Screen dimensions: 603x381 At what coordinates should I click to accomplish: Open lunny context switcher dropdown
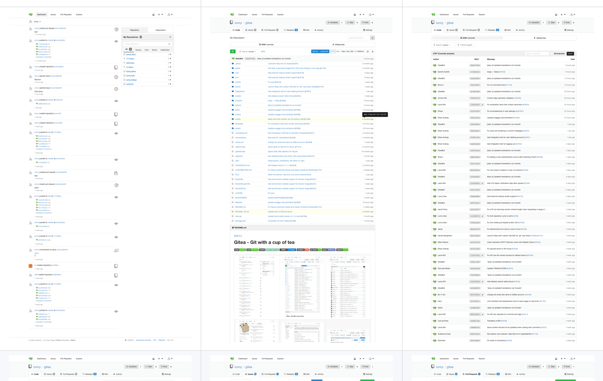tap(35, 22)
